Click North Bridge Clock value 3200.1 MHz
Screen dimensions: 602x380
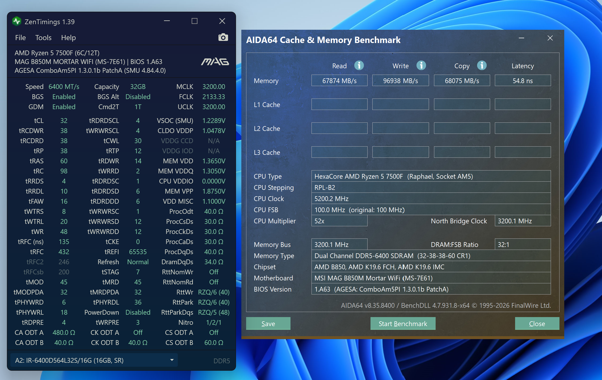click(523, 221)
